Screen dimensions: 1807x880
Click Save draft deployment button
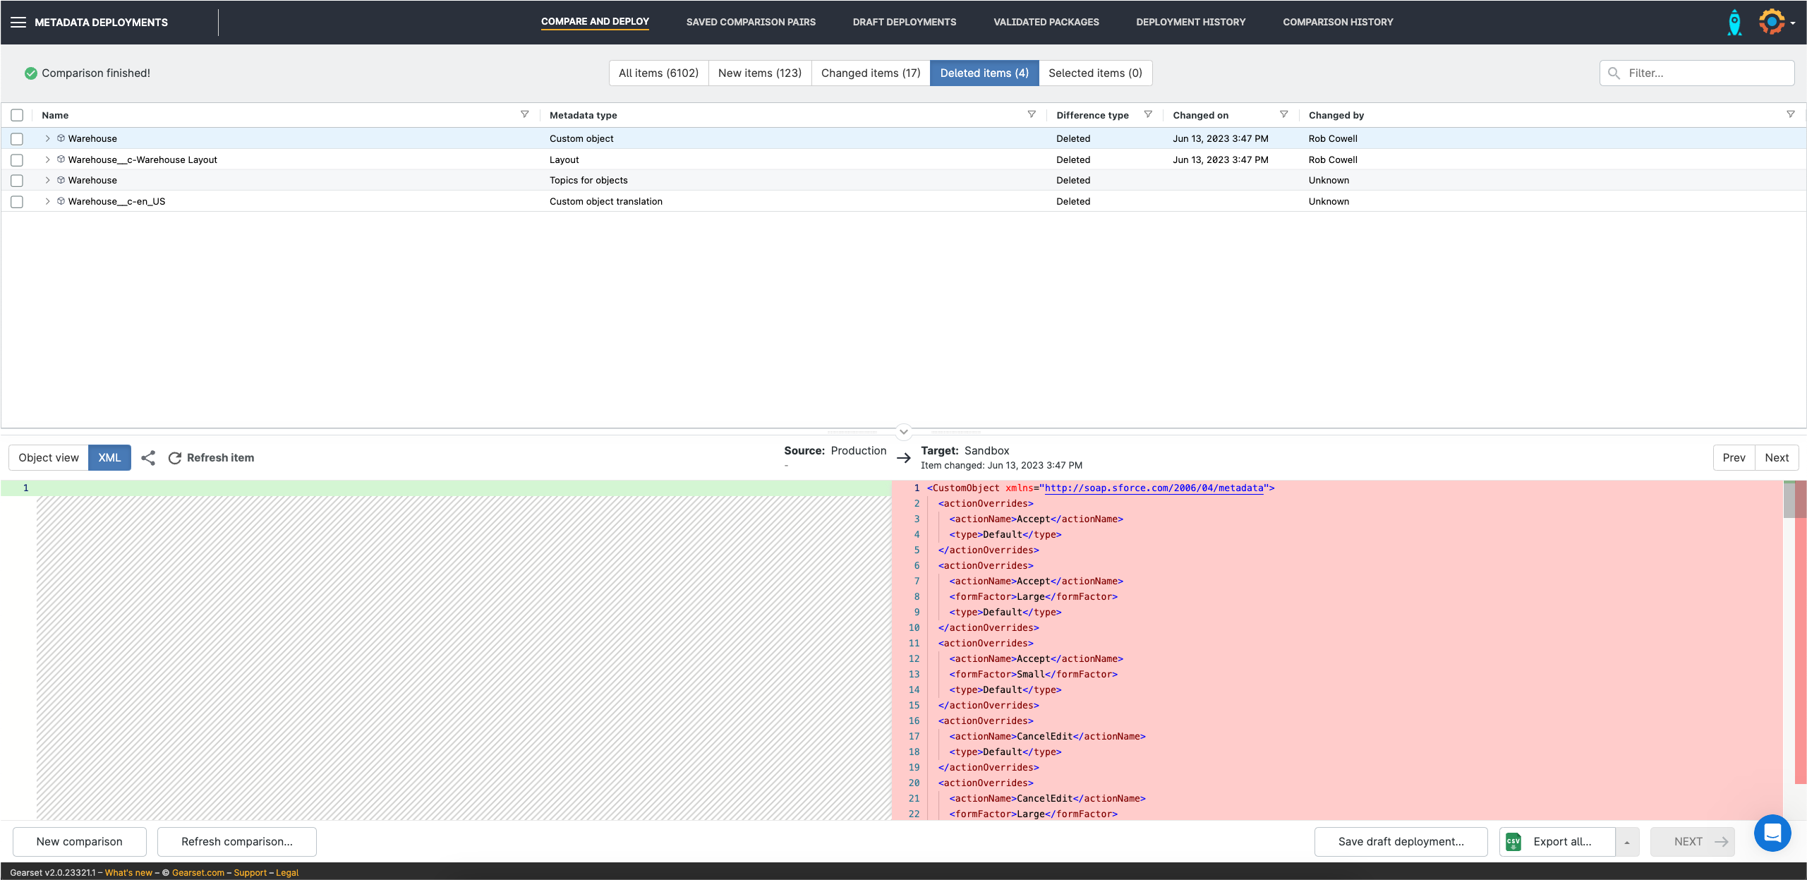point(1401,842)
